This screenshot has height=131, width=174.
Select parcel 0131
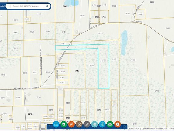click(94, 5)
